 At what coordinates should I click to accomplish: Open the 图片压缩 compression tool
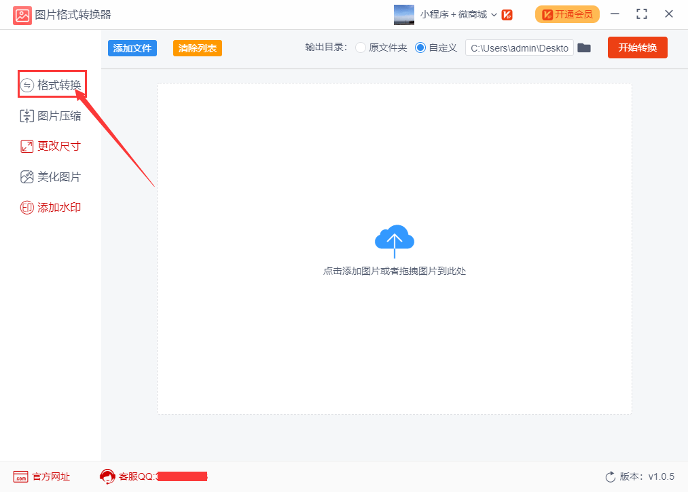[x=52, y=115]
